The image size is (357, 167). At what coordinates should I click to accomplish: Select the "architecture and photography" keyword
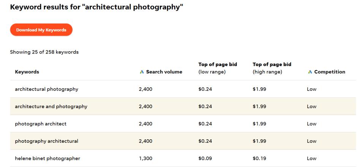[51, 107]
